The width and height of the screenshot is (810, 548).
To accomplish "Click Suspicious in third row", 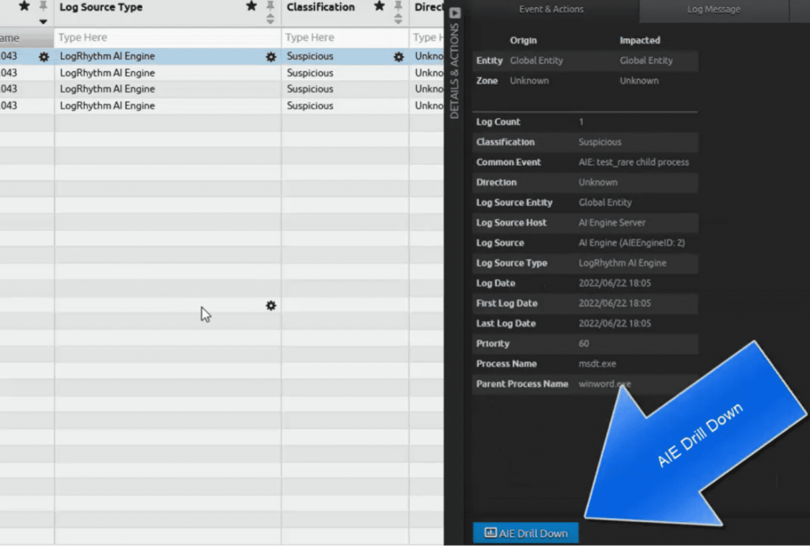I will (310, 89).
